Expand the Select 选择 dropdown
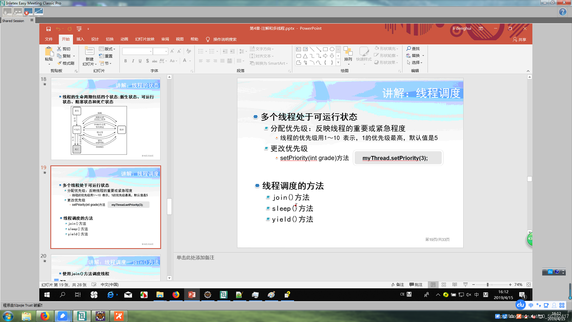Image resolution: width=572 pixels, height=322 pixels. coord(415,63)
